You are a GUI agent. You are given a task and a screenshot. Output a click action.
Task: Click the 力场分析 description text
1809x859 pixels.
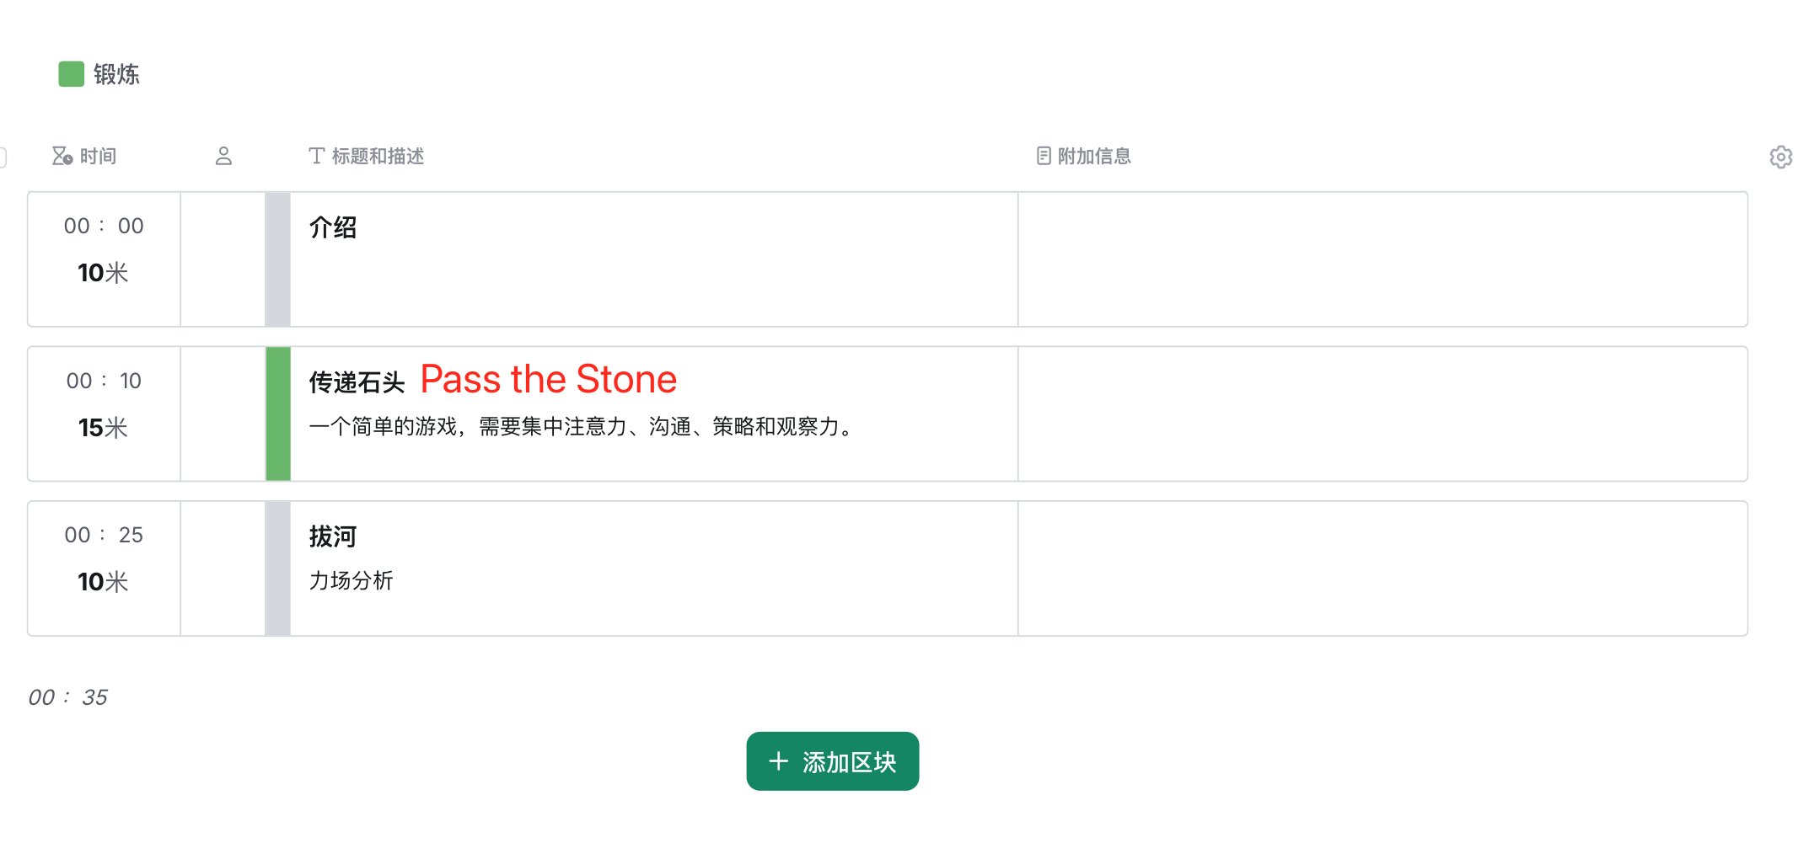tap(351, 580)
